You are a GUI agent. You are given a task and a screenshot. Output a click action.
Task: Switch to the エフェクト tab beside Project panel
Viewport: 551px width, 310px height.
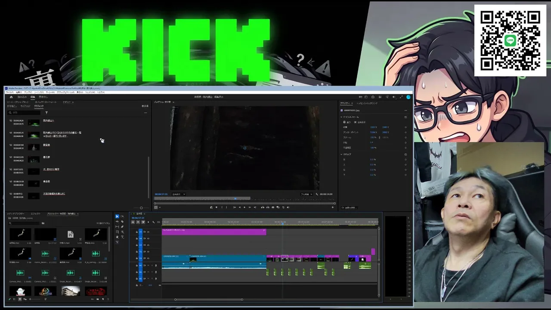click(35, 214)
